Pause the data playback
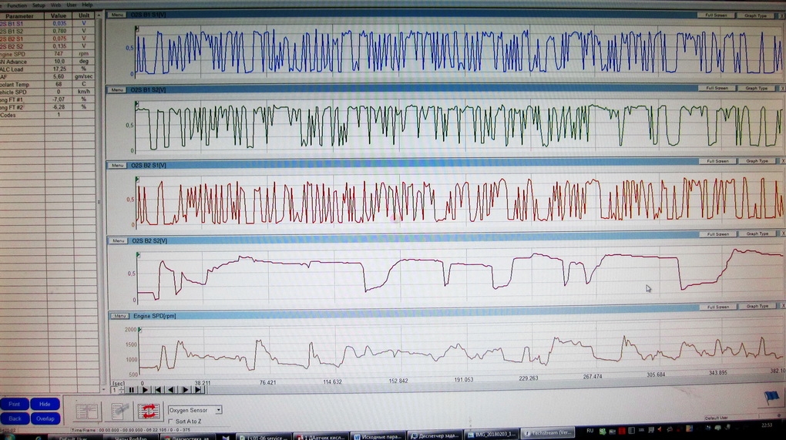Screen dimensions: 786x440 pos(132,390)
